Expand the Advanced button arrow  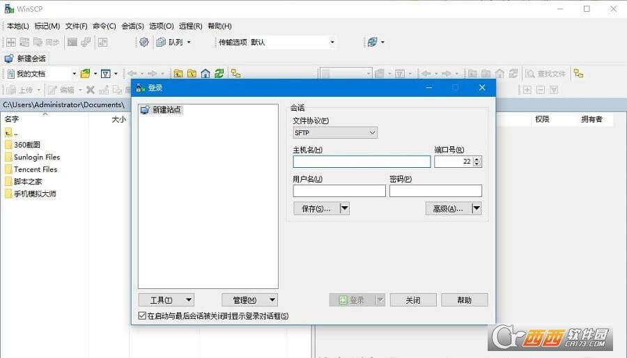(477, 208)
